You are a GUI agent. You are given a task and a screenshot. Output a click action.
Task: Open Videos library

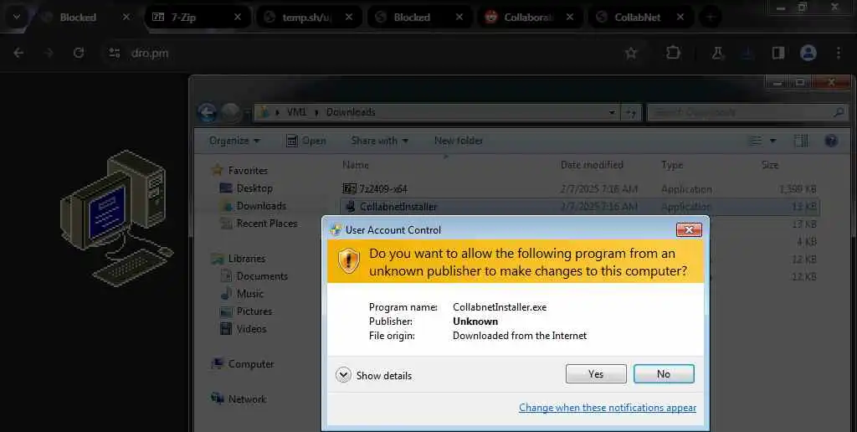click(244, 329)
